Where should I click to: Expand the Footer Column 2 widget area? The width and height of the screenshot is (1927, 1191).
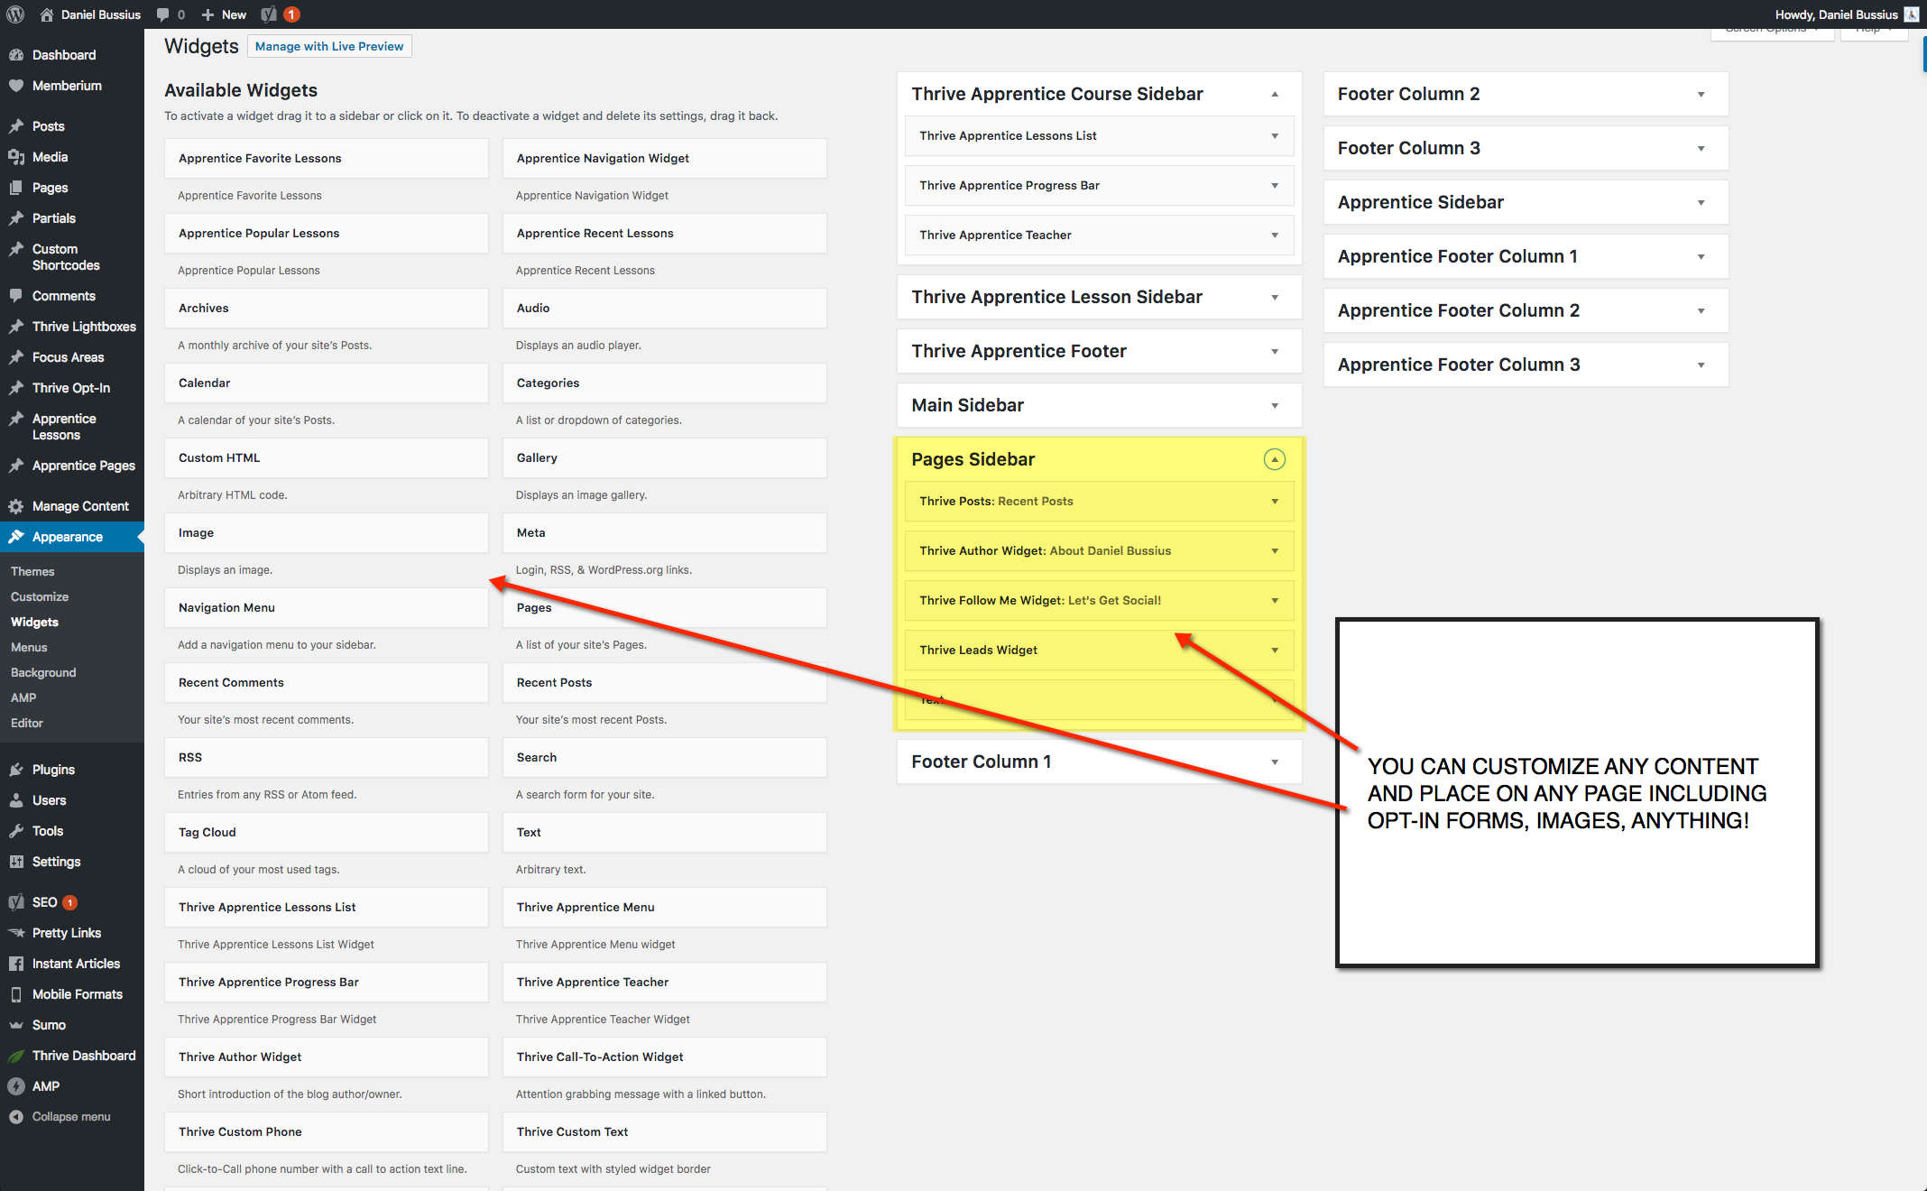(1701, 93)
